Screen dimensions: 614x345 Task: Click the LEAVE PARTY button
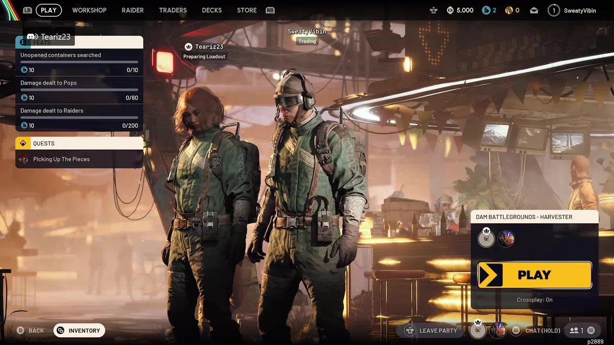[x=429, y=331]
